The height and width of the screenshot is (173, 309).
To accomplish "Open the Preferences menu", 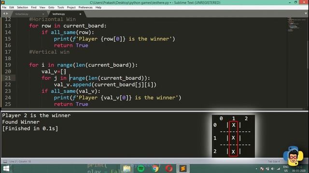I will tap(85, 8).
